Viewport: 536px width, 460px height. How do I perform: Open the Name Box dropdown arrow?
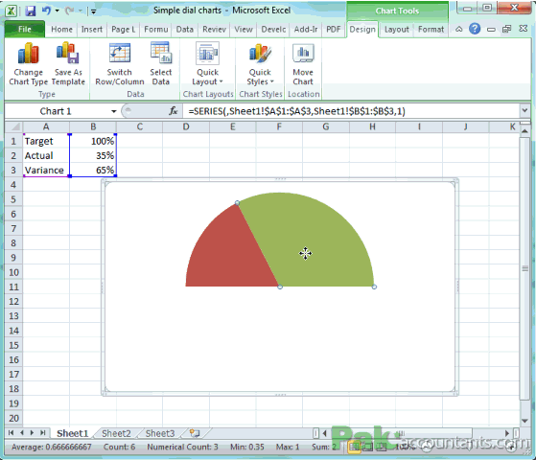(x=113, y=111)
